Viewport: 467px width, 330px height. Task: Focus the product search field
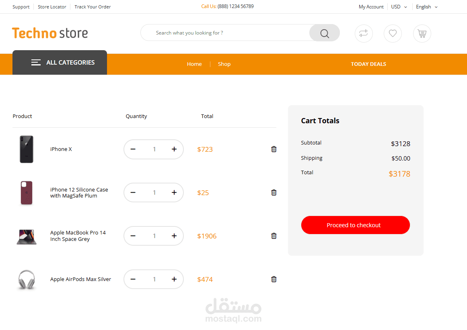click(225, 33)
